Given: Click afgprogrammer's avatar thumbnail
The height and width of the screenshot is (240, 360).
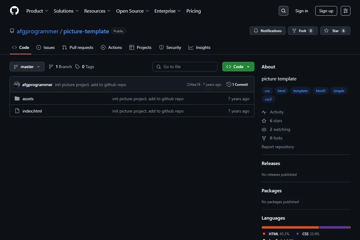Looking at the screenshot, I should pyautogui.click(x=17, y=85).
